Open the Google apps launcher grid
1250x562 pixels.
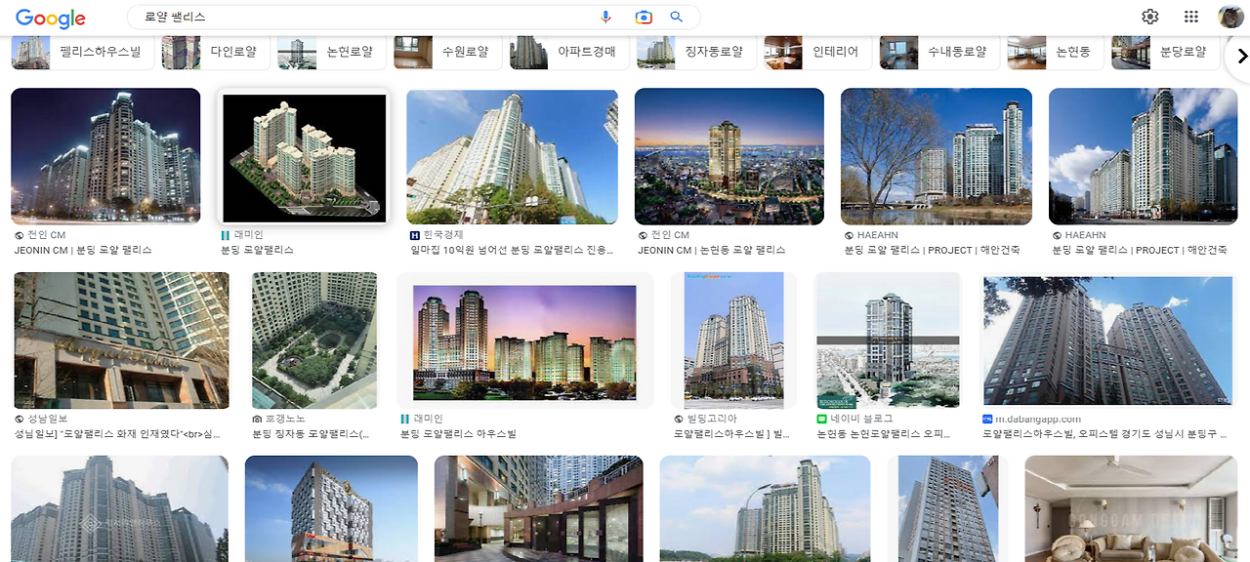tap(1190, 16)
